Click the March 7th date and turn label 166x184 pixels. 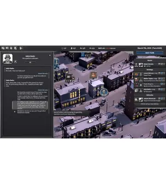click(x=149, y=48)
